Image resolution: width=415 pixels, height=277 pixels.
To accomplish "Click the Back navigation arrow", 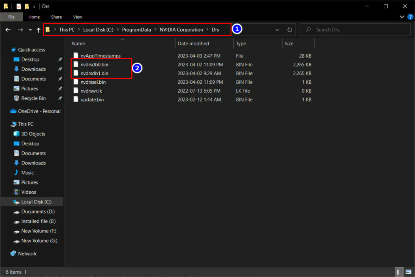I will click(x=8, y=30).
